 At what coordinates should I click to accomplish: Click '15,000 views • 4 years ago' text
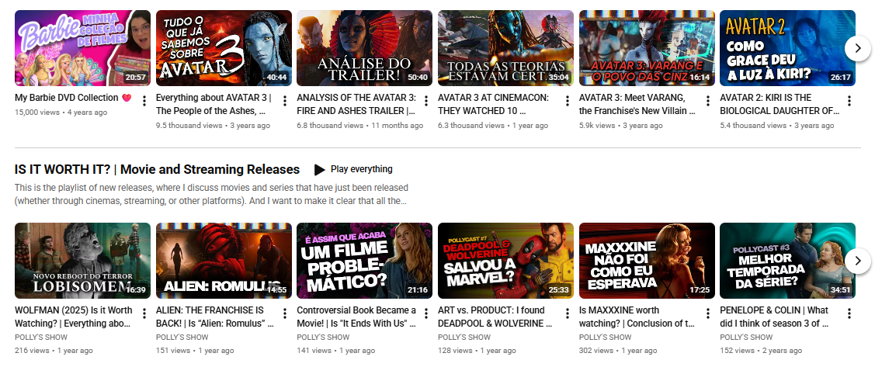click(x=61, y=112)
